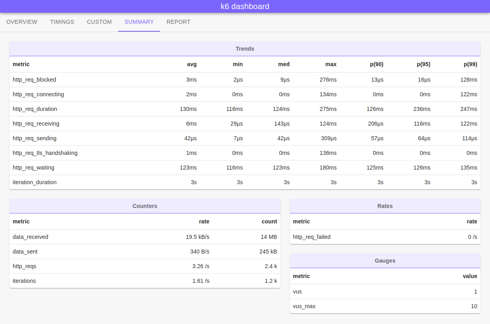This screenshot has width=490, height=324.
Task: Click http_req_receiving med value 143µs
Action: pos(281,124)
